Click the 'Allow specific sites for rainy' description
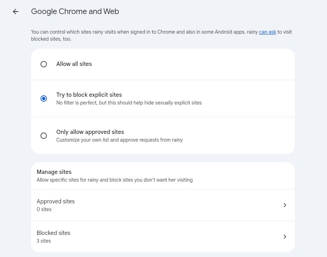 pos(114,180)
